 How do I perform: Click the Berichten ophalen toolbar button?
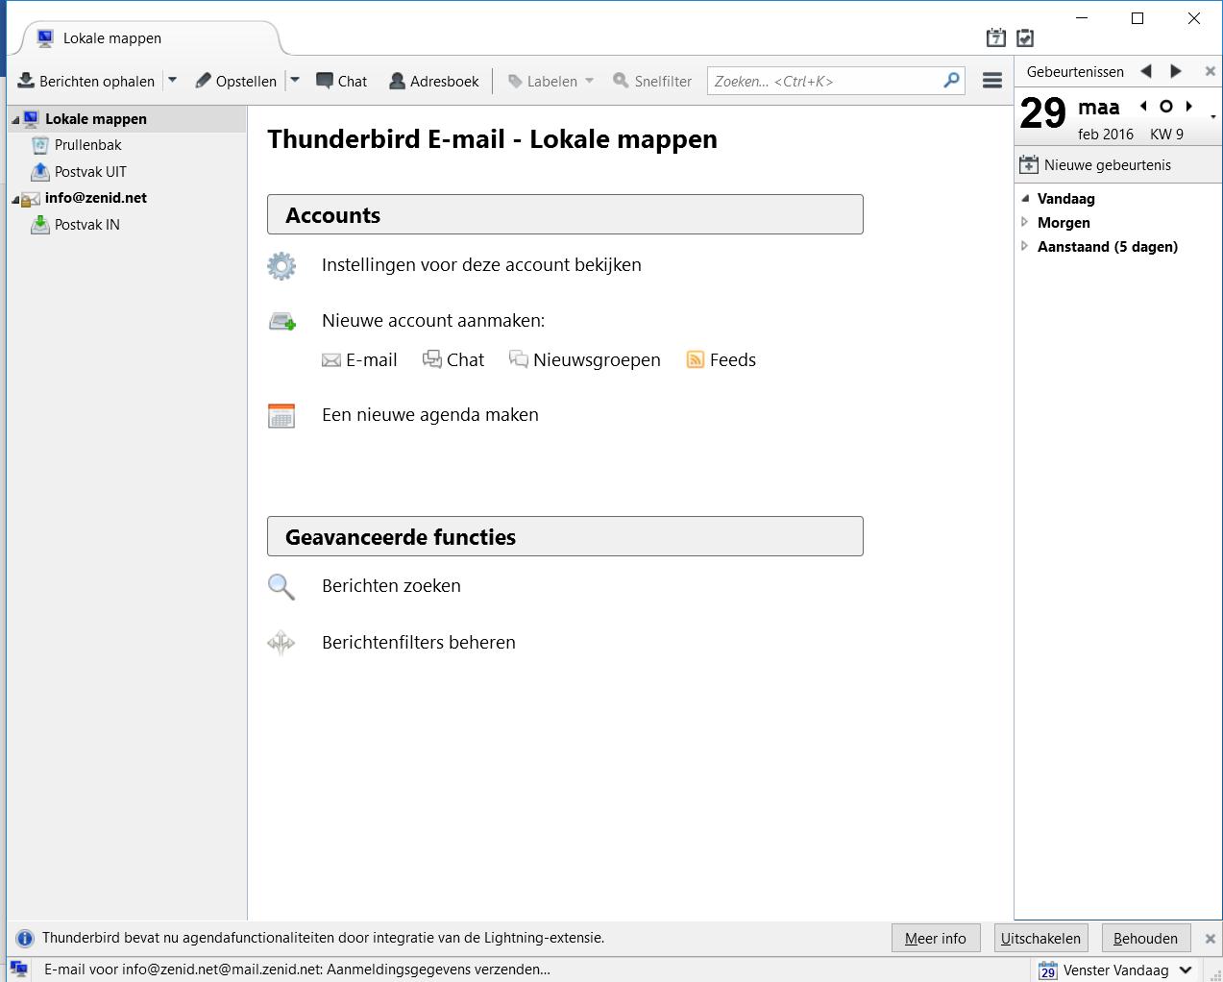click(86, 81)
